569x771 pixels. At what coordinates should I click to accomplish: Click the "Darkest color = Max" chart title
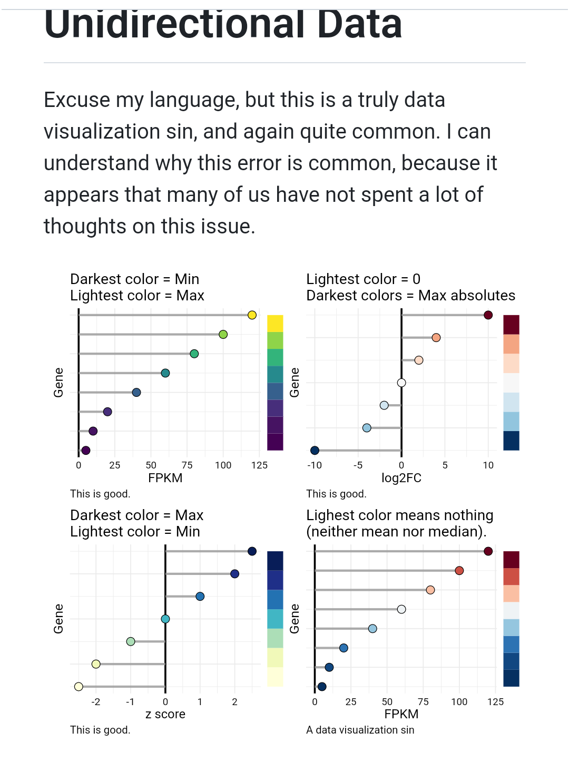coord(136,515)
